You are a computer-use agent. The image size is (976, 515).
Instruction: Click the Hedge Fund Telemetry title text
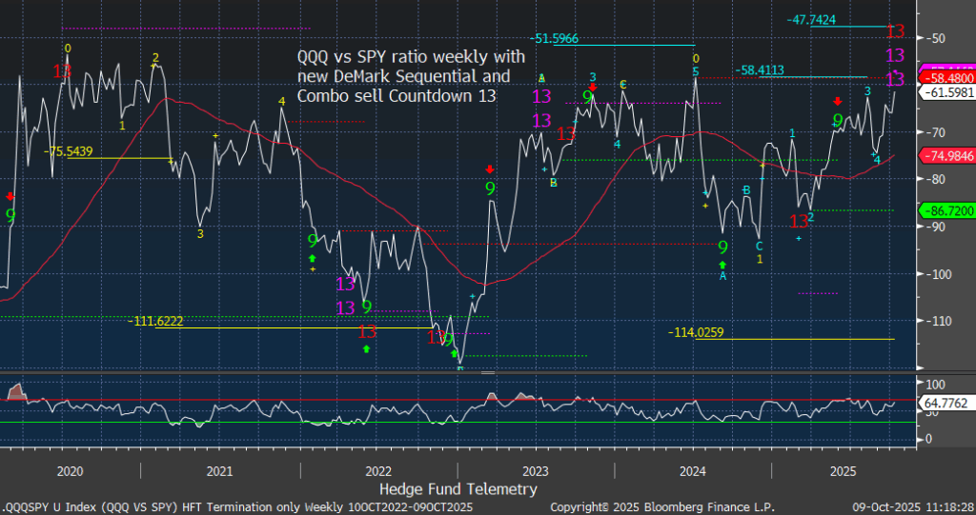457,488
